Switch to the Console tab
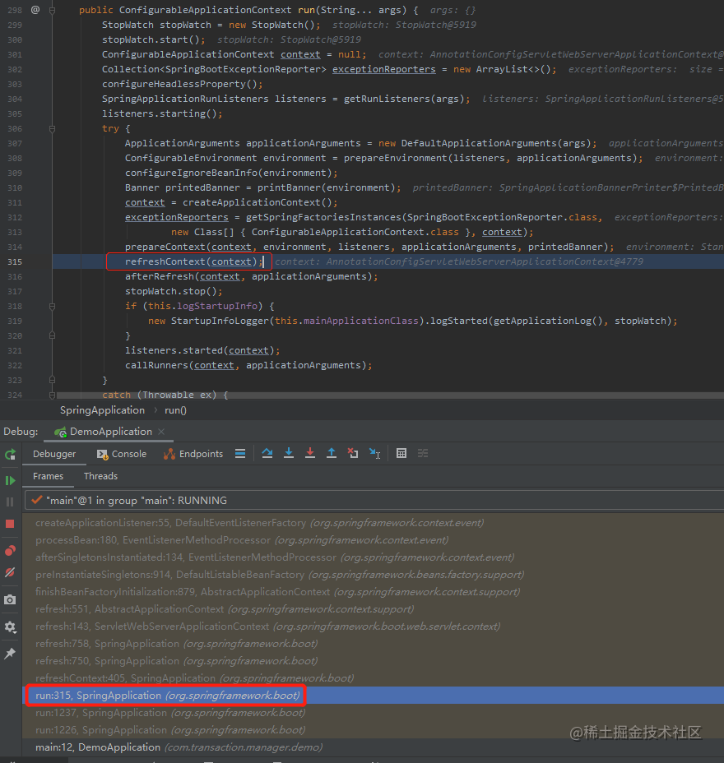The width and height of the screenshot is (724, 763). click(x=122, y=454)
